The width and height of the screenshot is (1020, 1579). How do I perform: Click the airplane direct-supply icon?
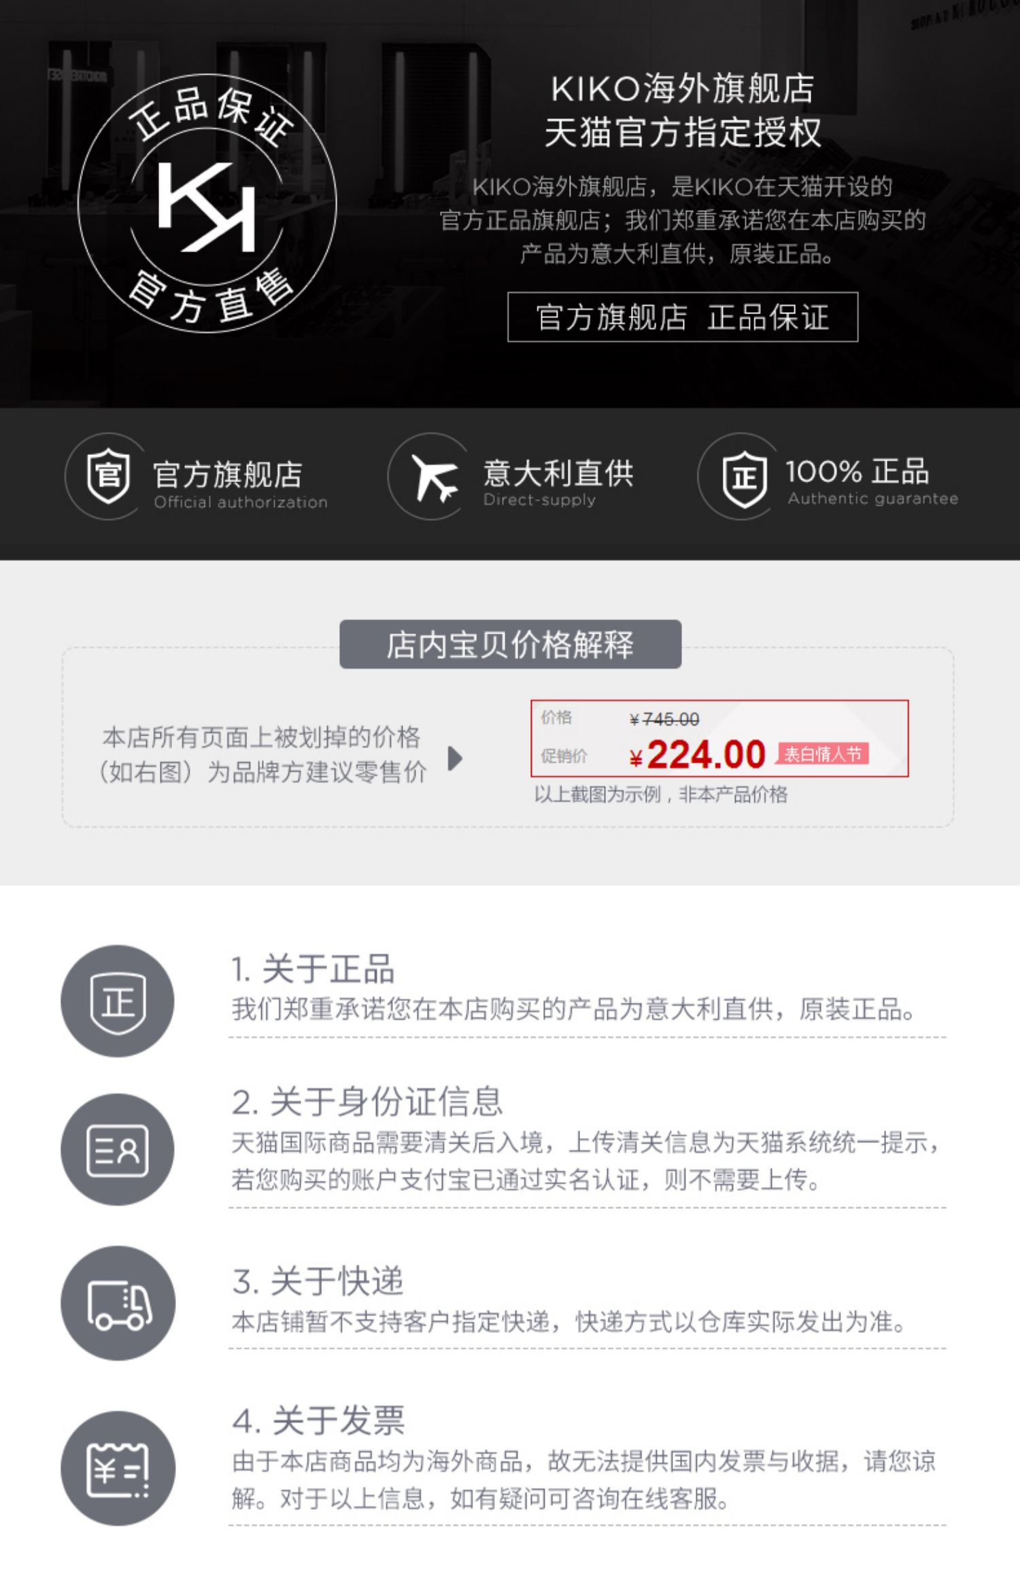[435, 478]
